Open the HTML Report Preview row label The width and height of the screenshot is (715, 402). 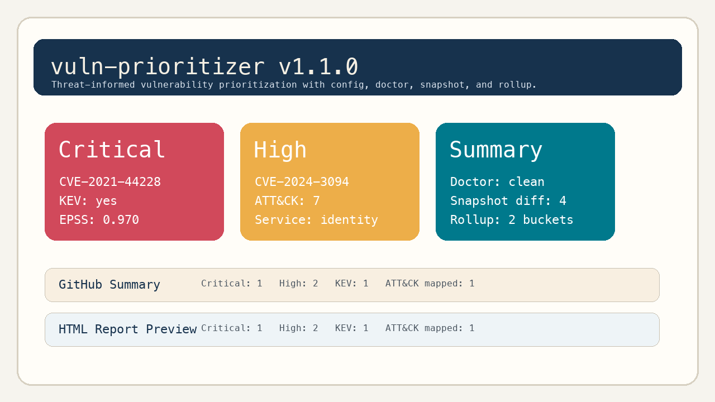coord(127,329)
